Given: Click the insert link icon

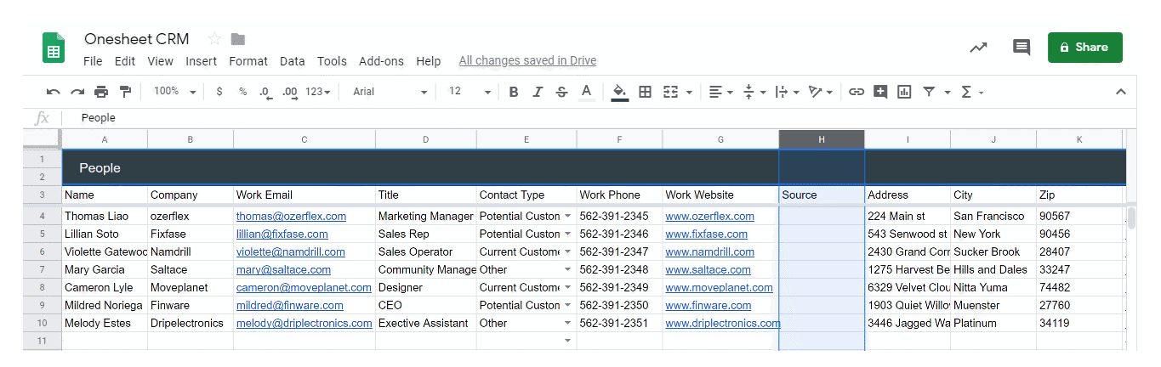Looking at the screenshot, I should (857, 92).
